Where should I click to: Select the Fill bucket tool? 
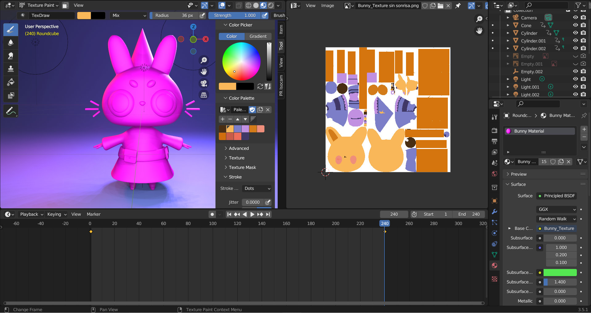point(11,82)
